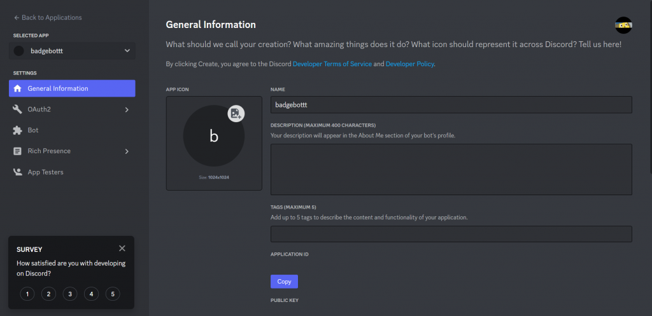Go back via Back to Applications link
Image resolution: width=652 pixels, height=316 pixels.
(x=48, y=17)
